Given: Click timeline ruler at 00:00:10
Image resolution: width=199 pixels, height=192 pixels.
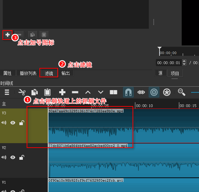Looking at the screenshot, I should pyautogui.click(x=144, y=106).
